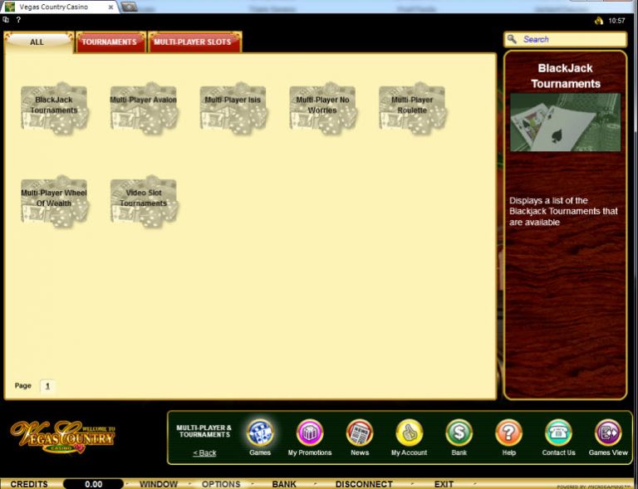Click the BlackJack Tournaments preview image
Image resolution: width=638 pixels, height=489 pixels.
(565, 122)
